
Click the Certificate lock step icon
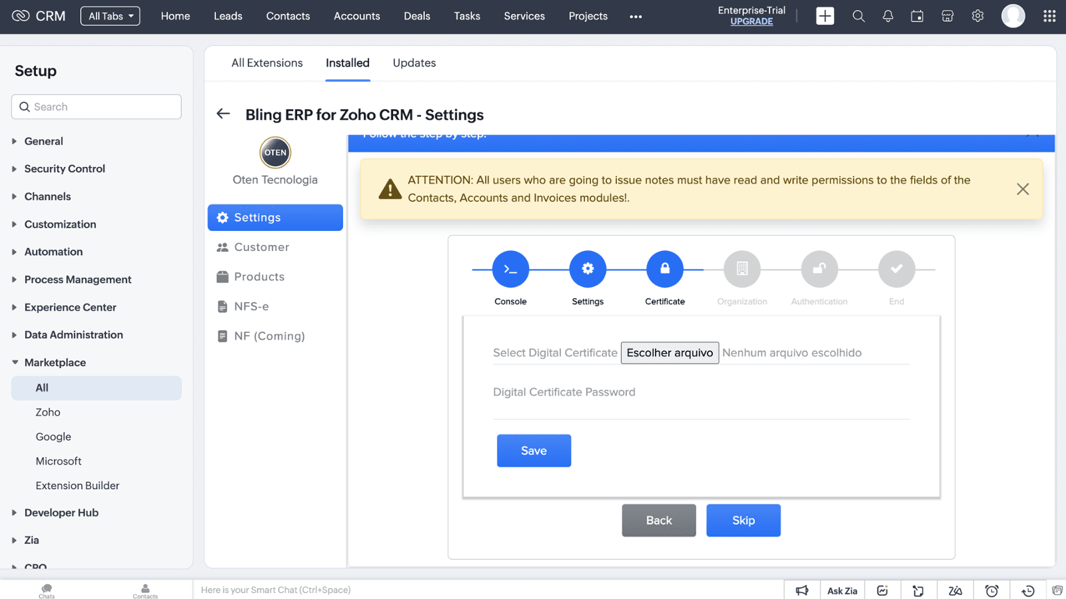664,269
